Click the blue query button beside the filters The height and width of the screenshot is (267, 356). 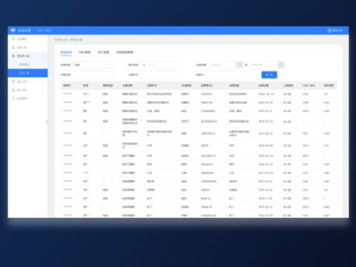click(269, 75)
